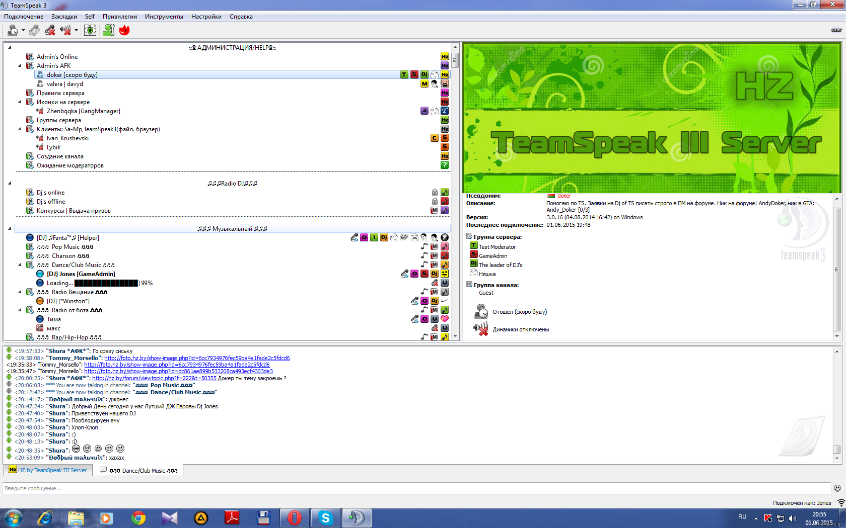Switch to Dance/Club Music chat tab
Viewport: 846px width, 528px height.
click(x=138, y=471)
